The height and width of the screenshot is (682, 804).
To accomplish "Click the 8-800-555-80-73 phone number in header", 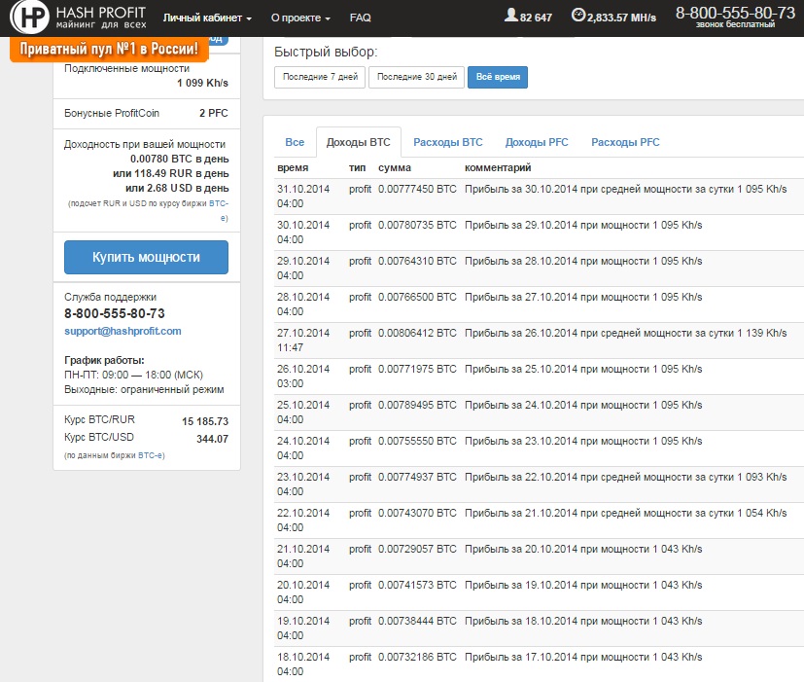I will (734, 13).
